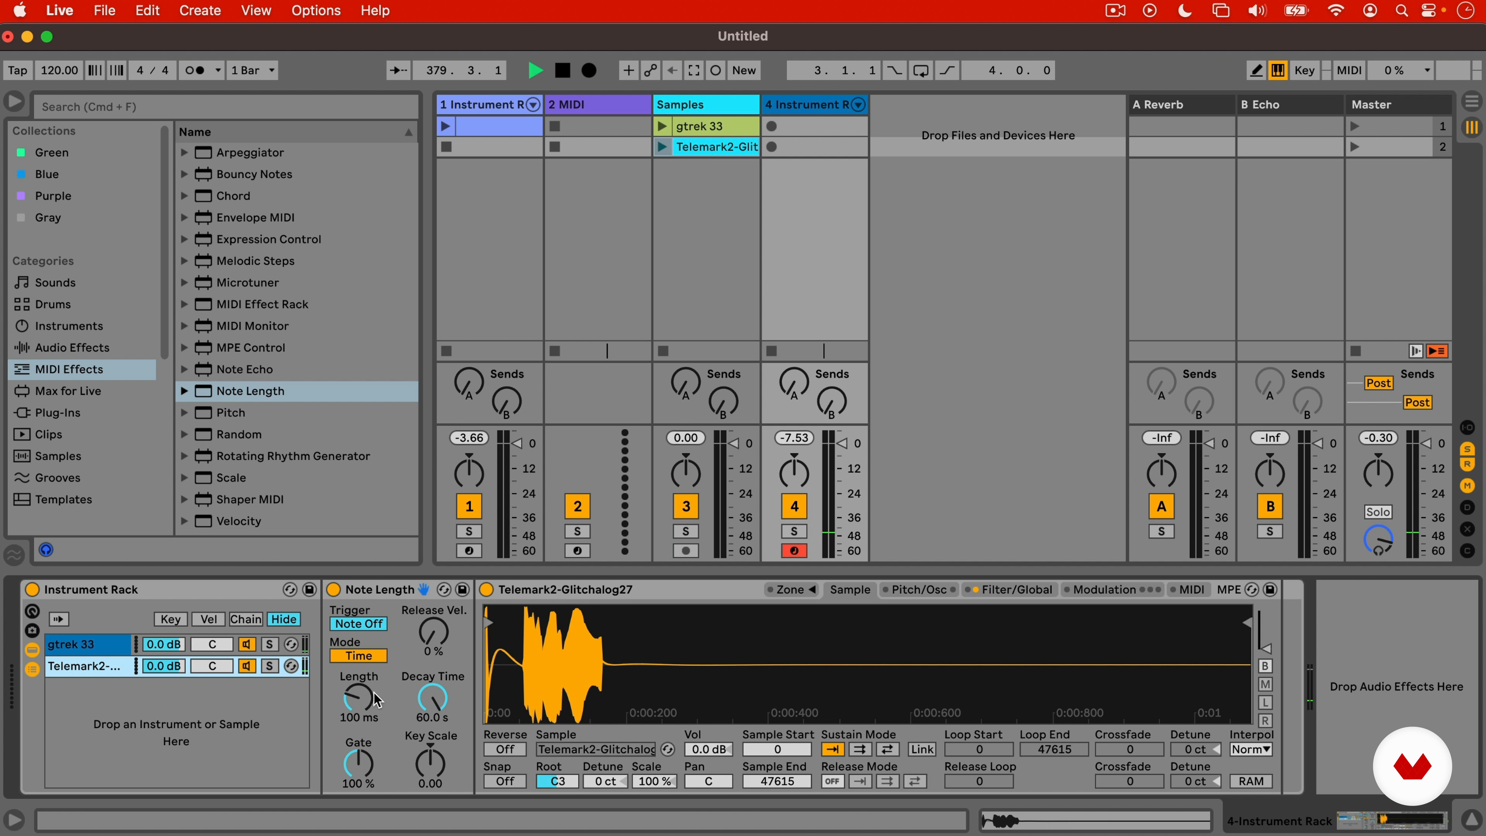Click the Arrangement Record button
This screenshot has width=1486, height=836.
tap(589, 70)
